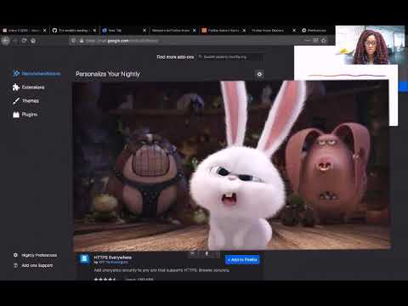The height and width of the screenshot is (306, 408).
Task: Click the forward navigation arrow
Action: (x=15, y=41)
